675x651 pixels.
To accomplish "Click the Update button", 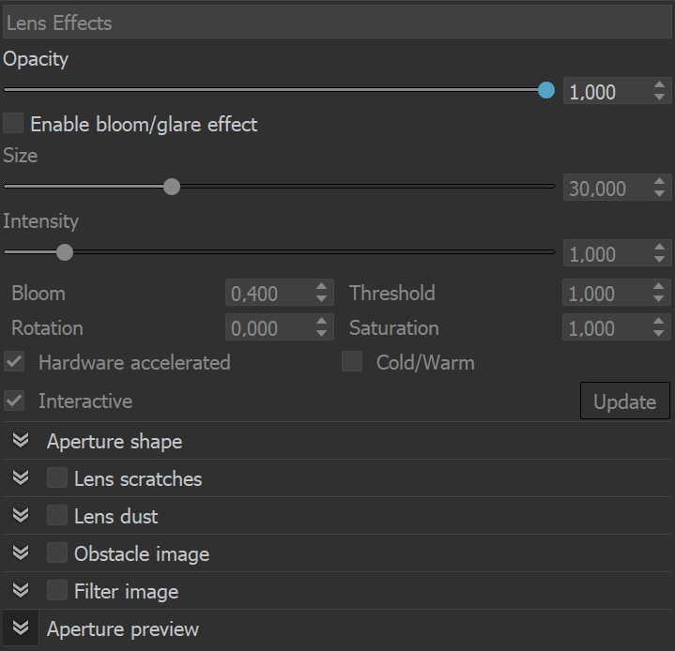I will [625, 401].
